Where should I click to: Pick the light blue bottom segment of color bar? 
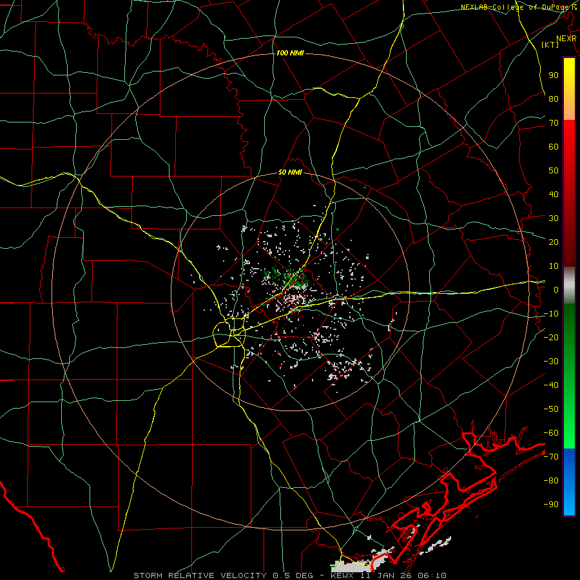[569, 501]
